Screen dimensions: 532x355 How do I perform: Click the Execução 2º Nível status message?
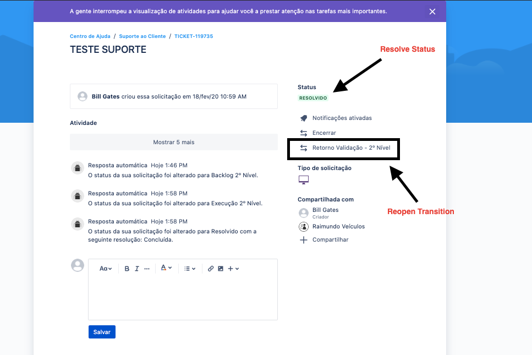coord(175,204)
